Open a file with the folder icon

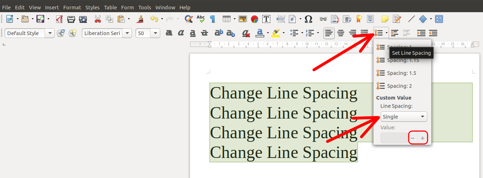[25, 19]
